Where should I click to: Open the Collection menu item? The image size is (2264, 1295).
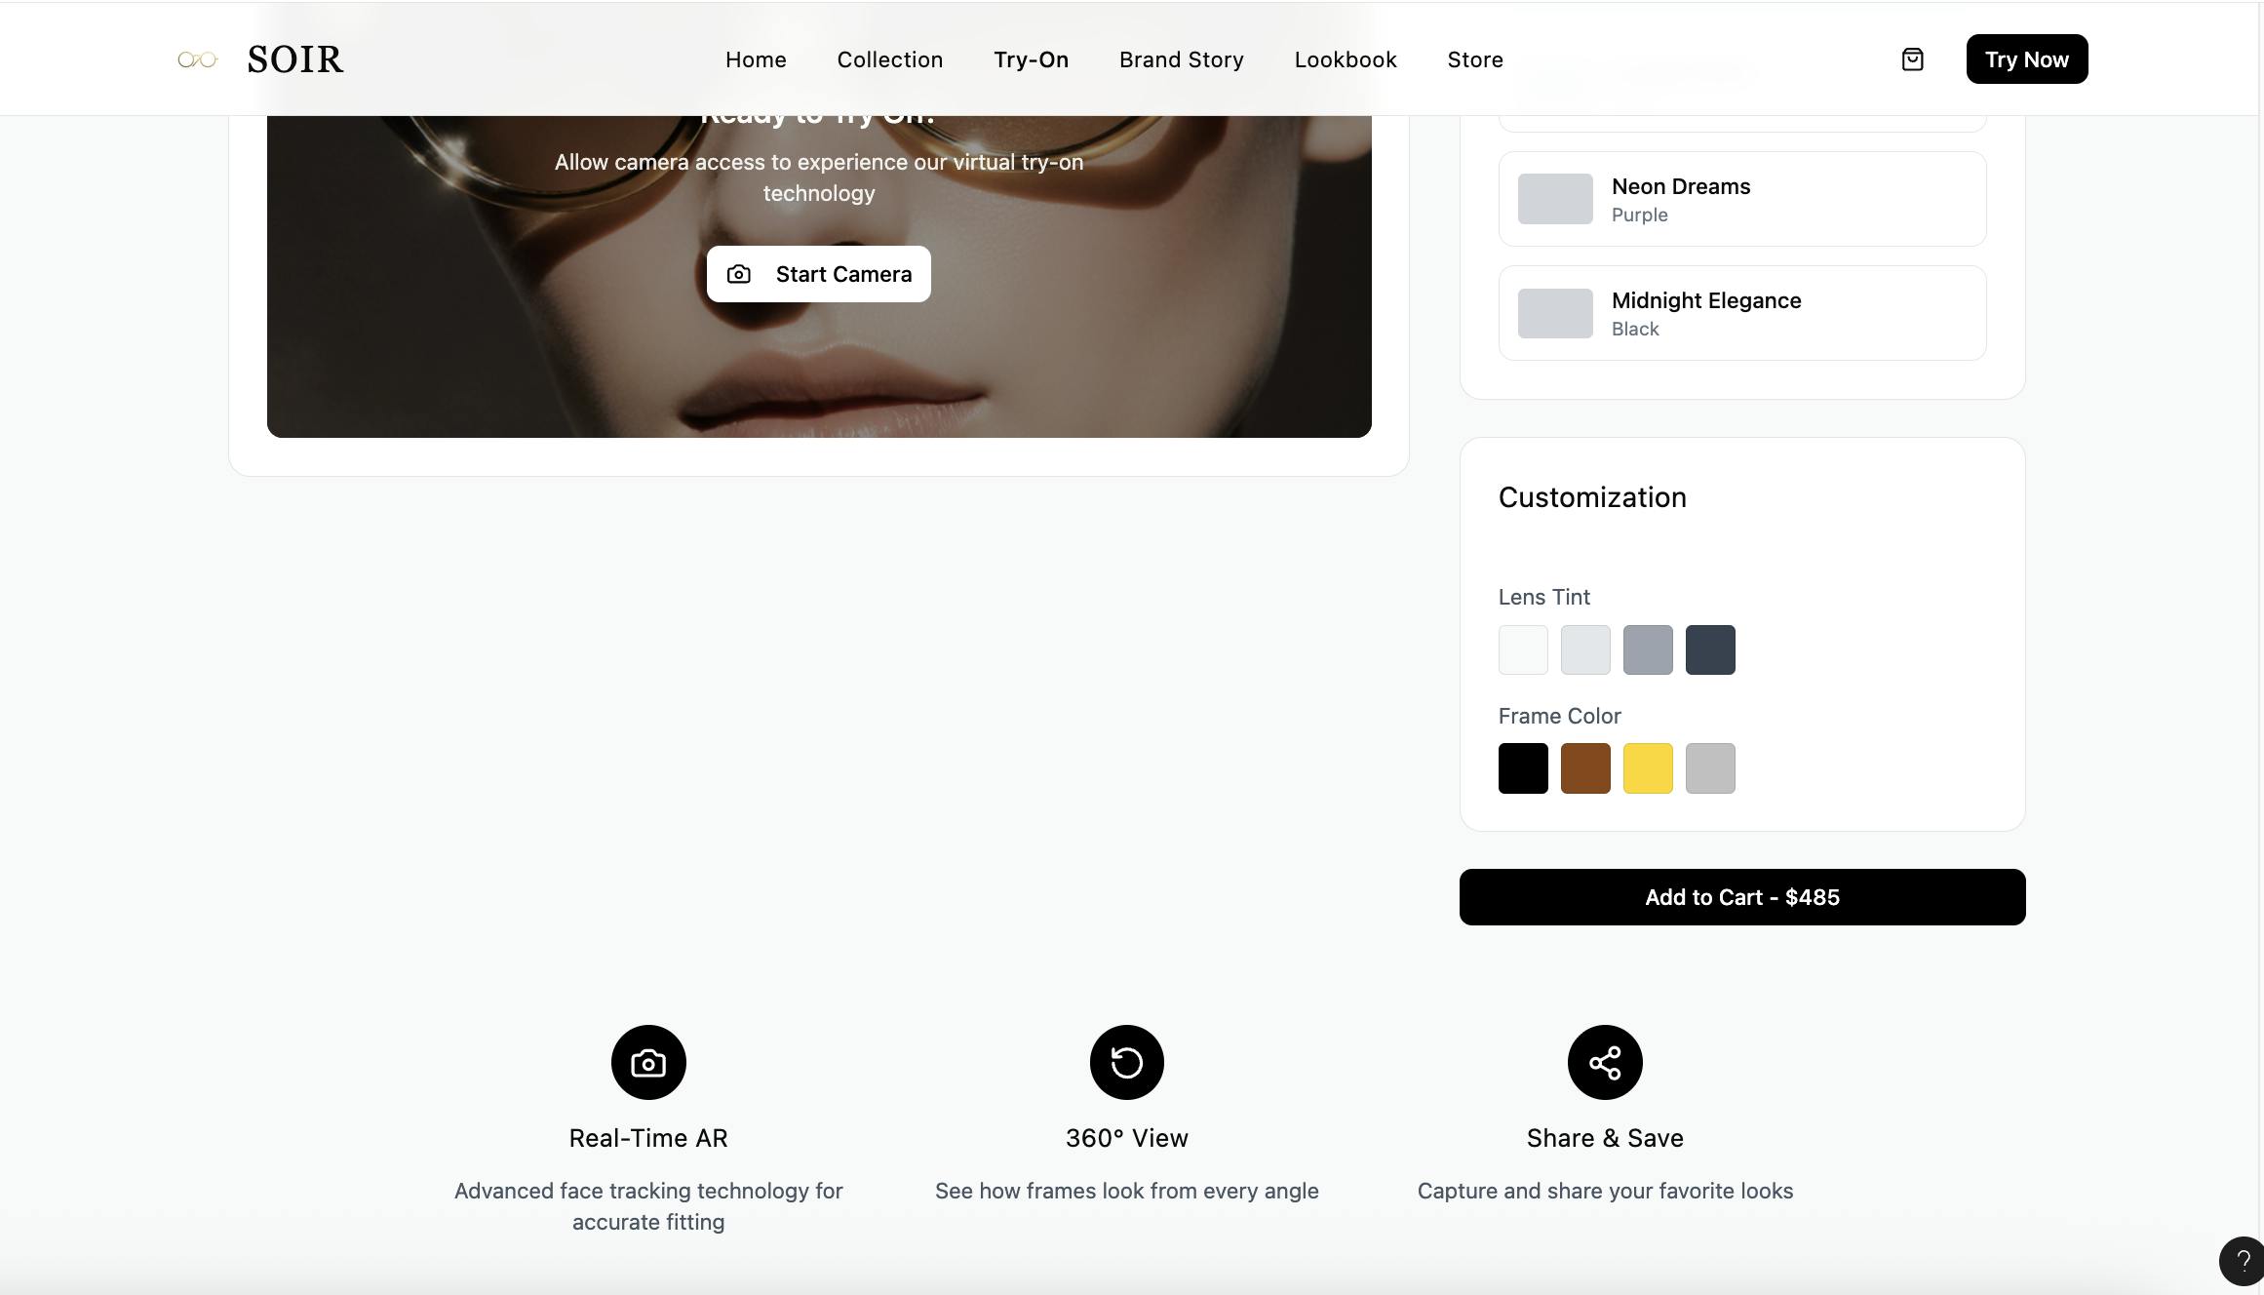click(889, 59)
